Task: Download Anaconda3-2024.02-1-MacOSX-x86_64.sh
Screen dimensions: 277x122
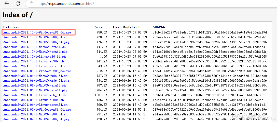Action: point(35,114)
